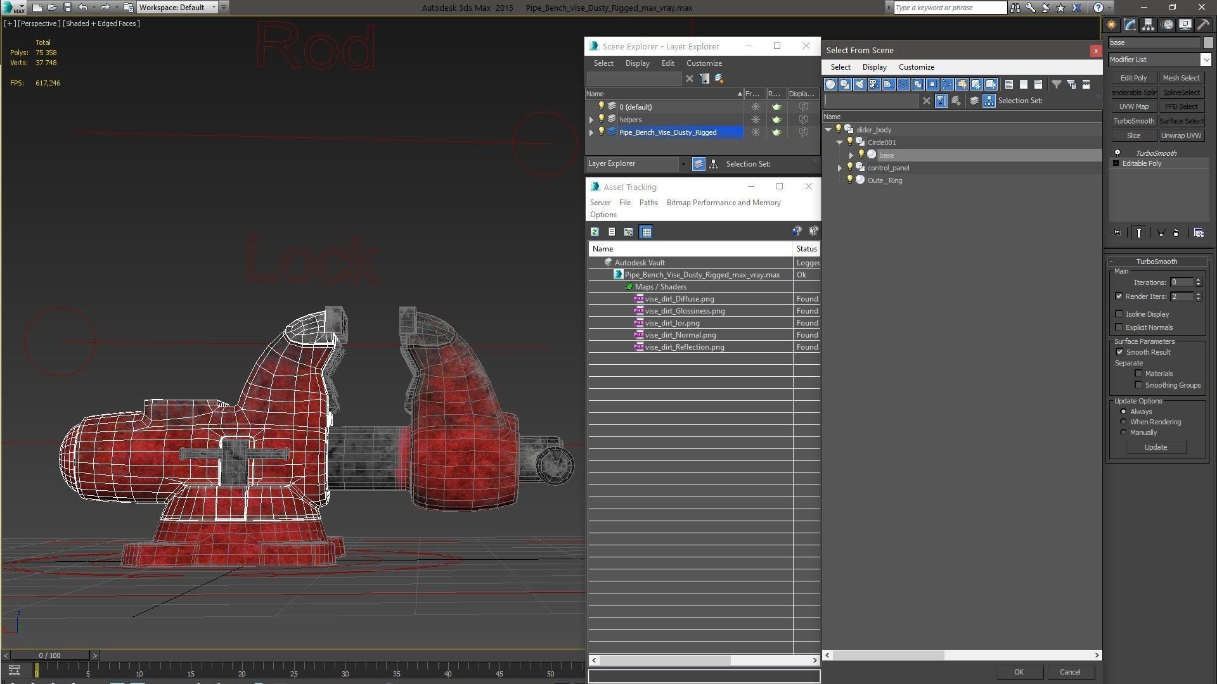Click Save File icon in the top toolbar
This screenshot has height=684, width=1217.
[68, 8]
